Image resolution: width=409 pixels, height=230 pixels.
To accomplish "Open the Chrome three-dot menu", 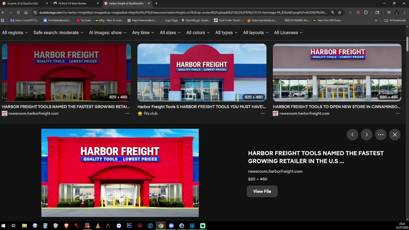I will [x=404, y=12].
